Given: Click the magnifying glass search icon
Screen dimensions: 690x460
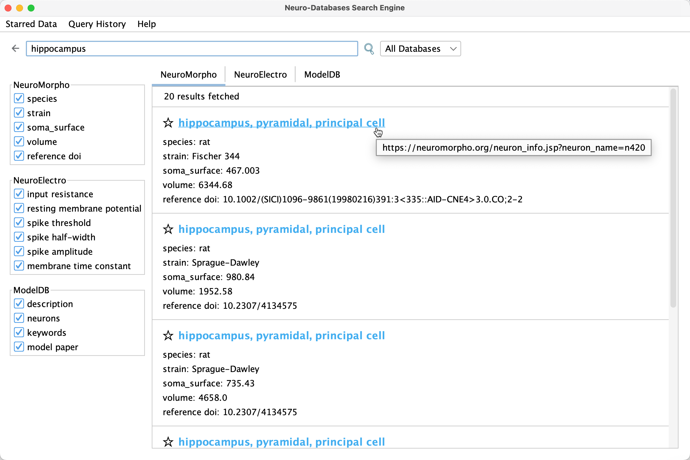Looking at the screenshot, I should coord(369,49).
